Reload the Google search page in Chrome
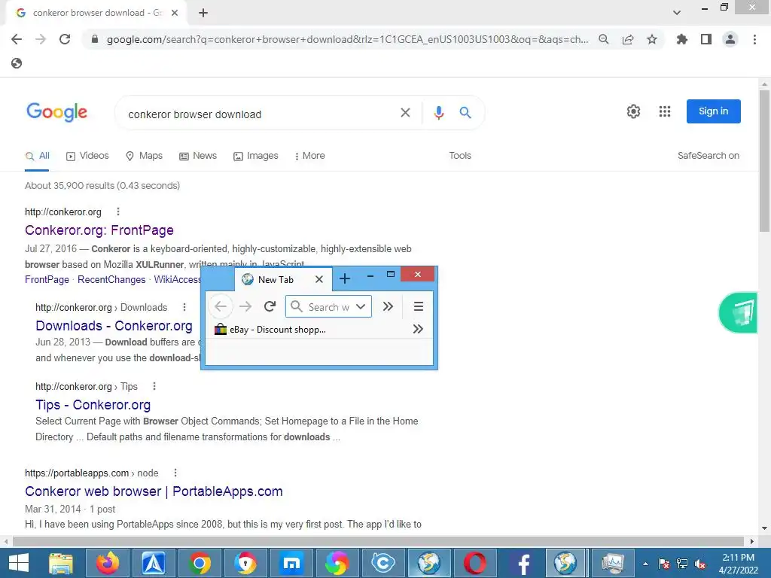Screen dimensions: 771x578 click(65, 39)
